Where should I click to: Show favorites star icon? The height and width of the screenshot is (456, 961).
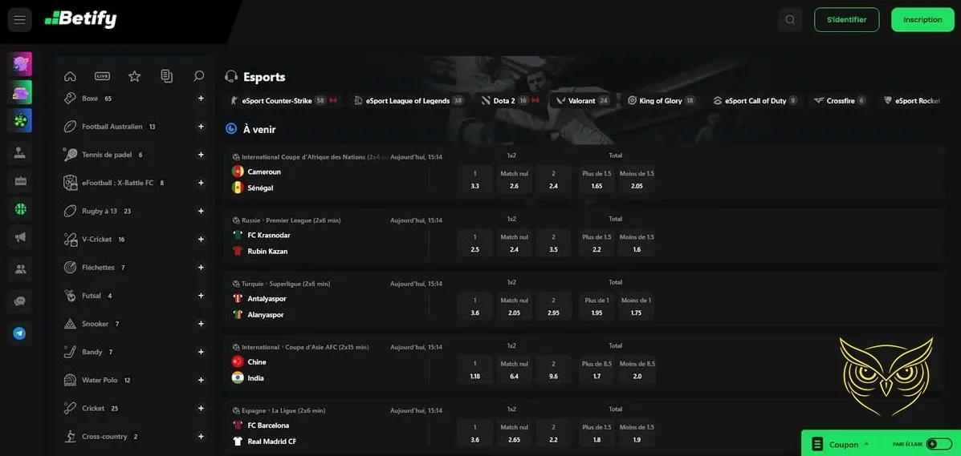134,76
